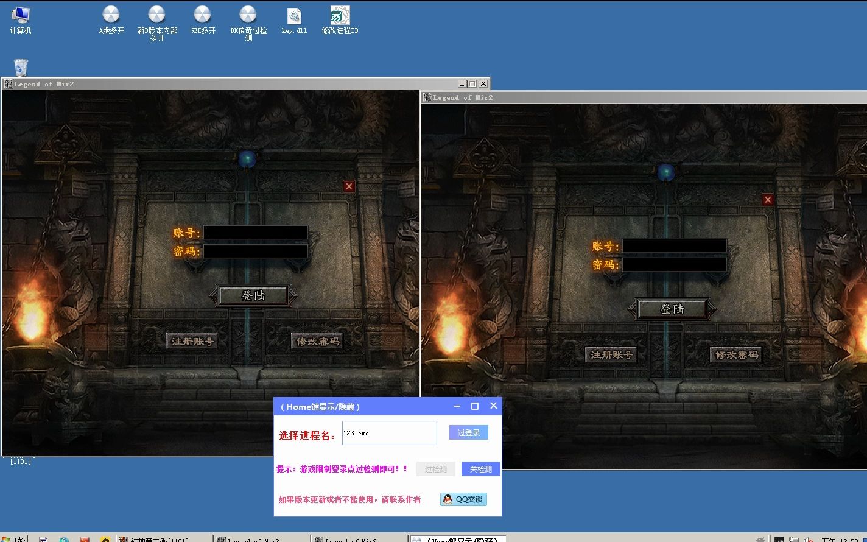Image resolution: width=867 pixels, height=542 pixels.
Task: Focus the 密码 field in right game window
Action: point(675,265)
